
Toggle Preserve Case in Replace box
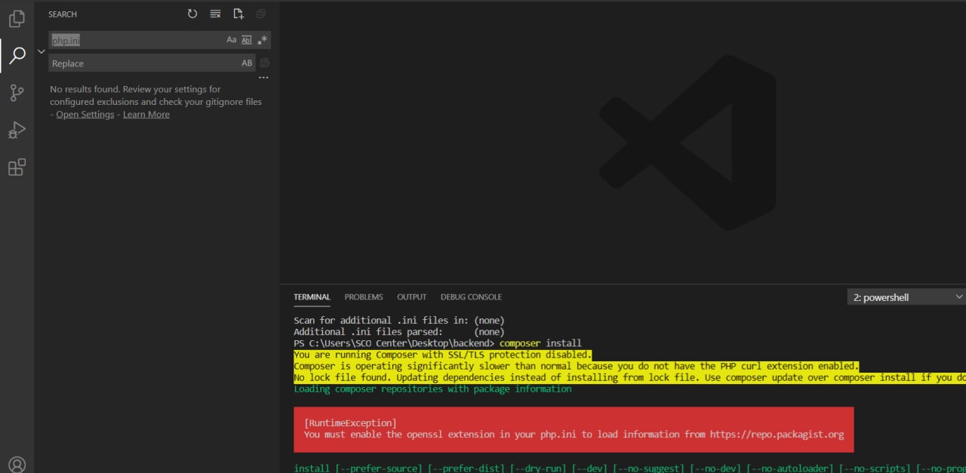[247, 63]
